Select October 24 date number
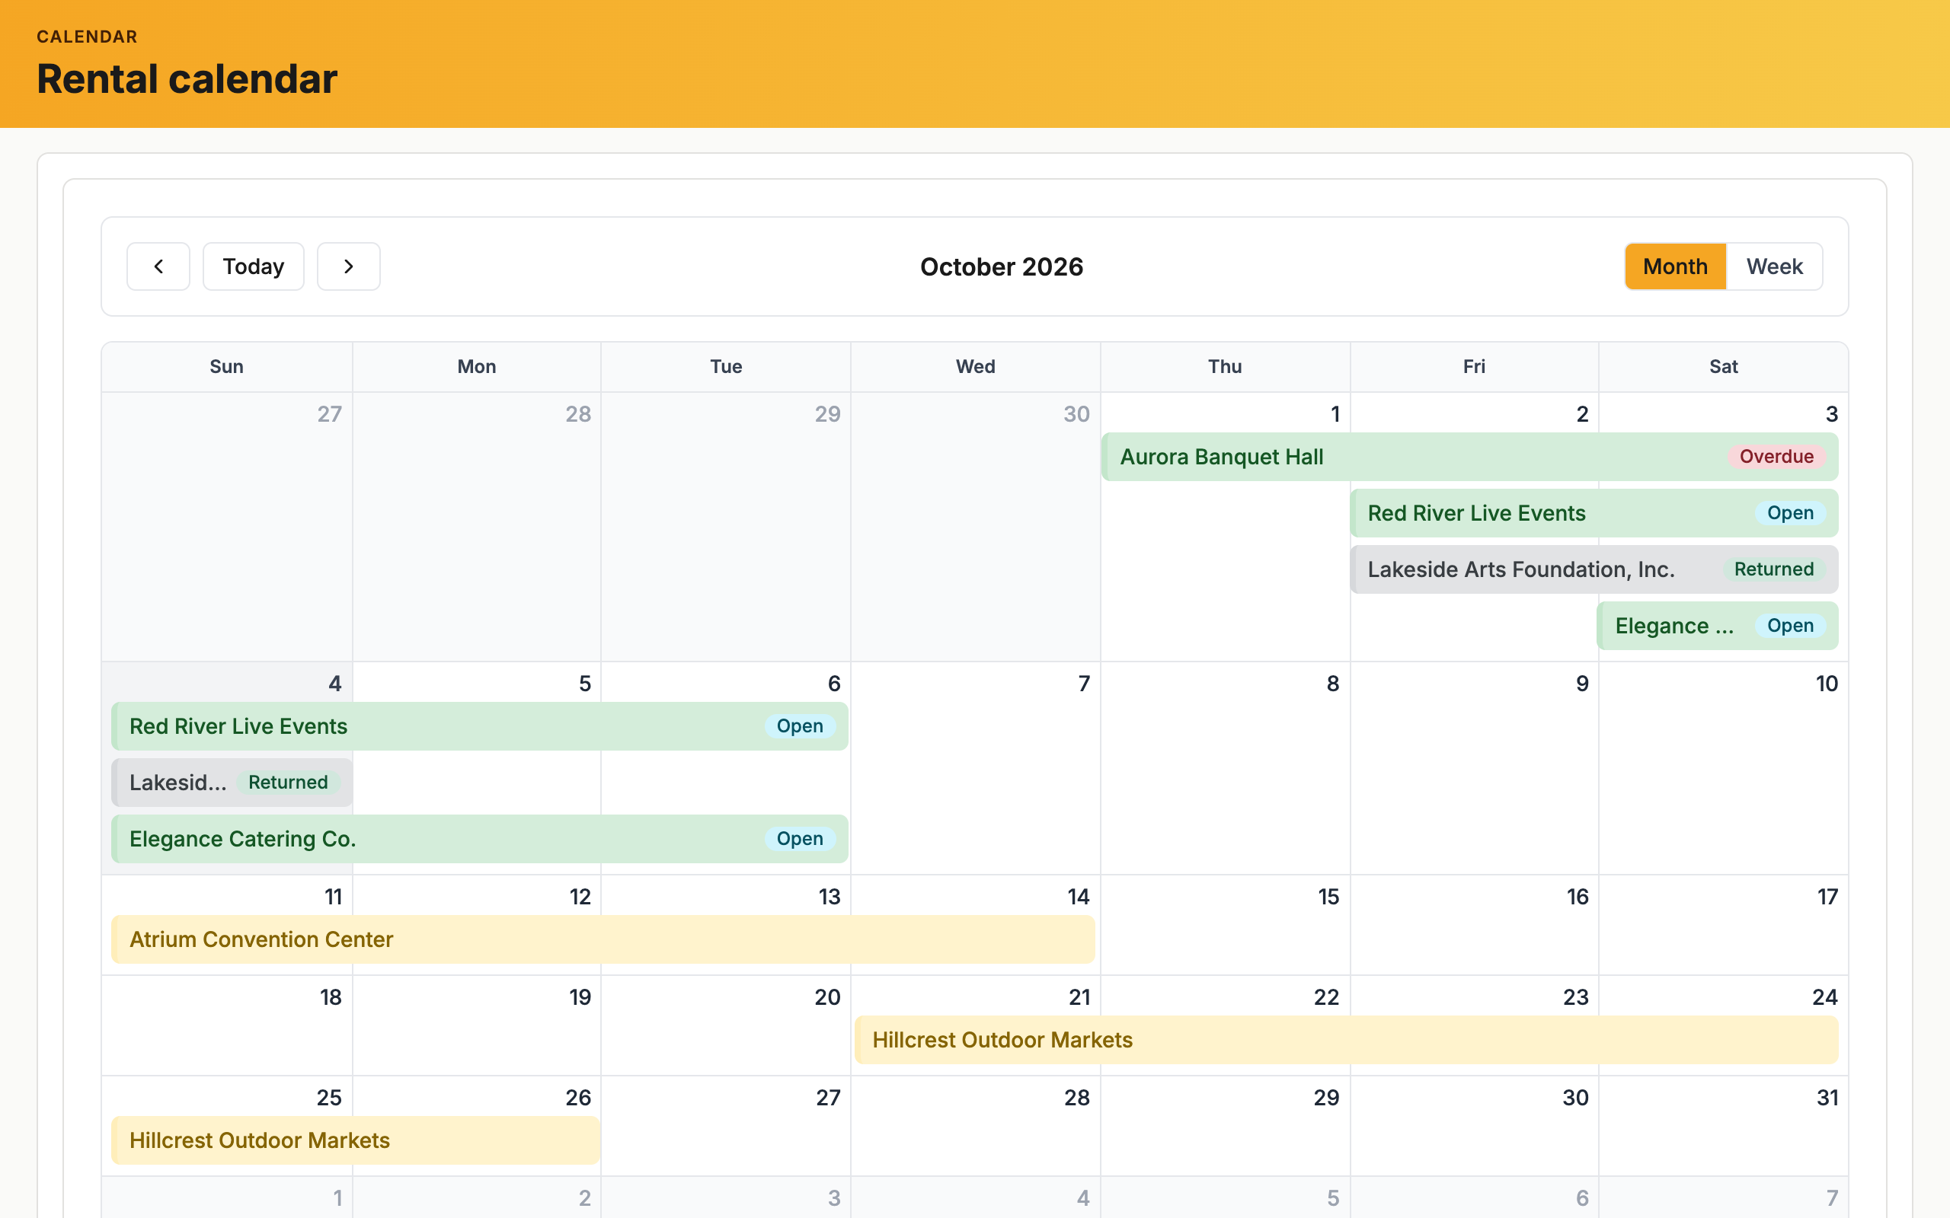Image resolution: width=1950 pixels, height=1218 pixels. [1825, 998]
